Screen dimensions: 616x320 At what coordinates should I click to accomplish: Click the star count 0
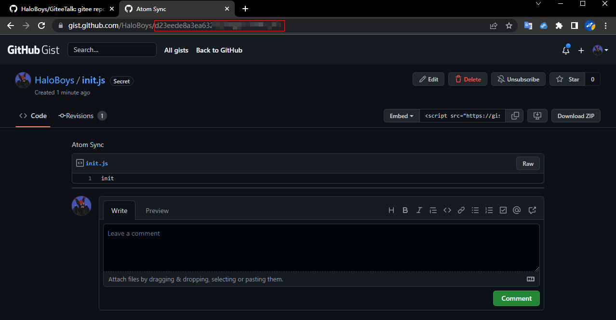[593, 79]
